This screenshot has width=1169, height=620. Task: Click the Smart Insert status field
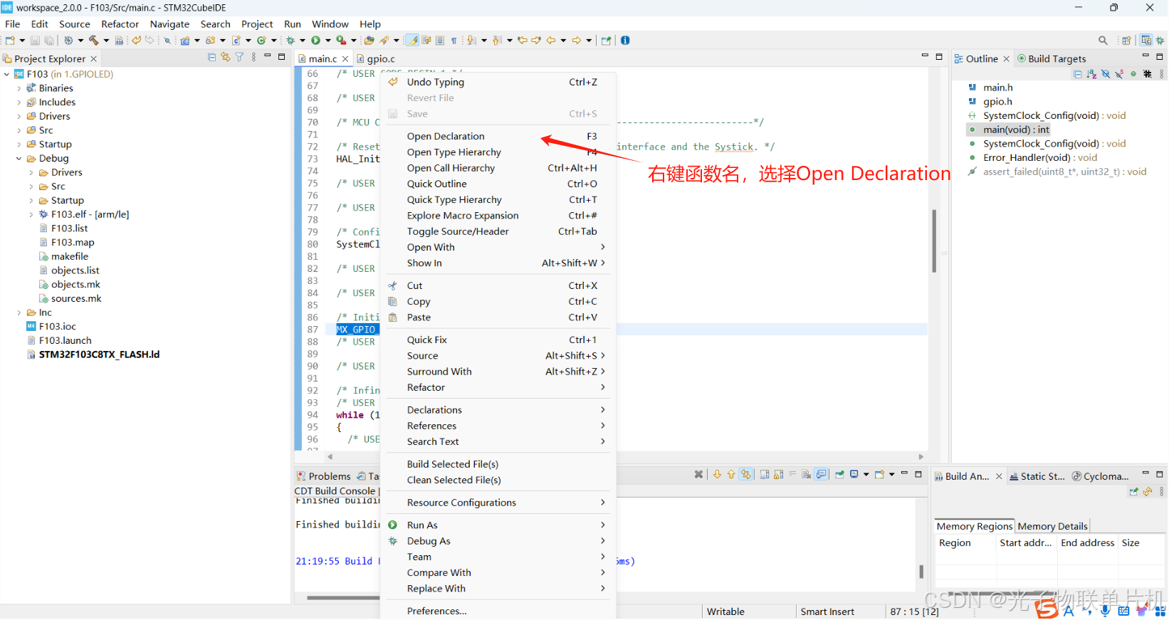click(827, 611)
